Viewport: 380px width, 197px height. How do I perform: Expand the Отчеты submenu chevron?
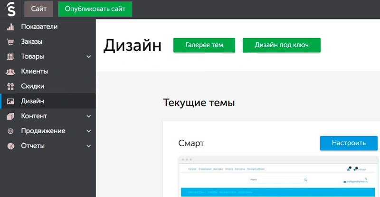89,146
